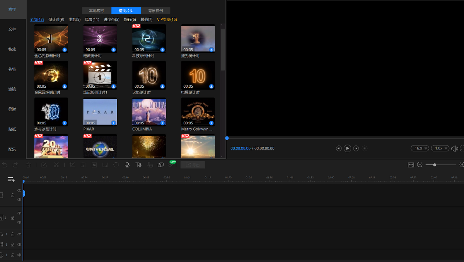Open the edit pencil tool
The height and width of the screenshot is (262, 464).
(44, 165)
